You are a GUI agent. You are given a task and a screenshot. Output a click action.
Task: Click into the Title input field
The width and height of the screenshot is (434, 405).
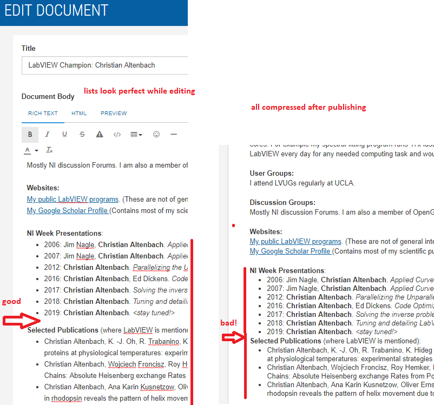[104, 65]
